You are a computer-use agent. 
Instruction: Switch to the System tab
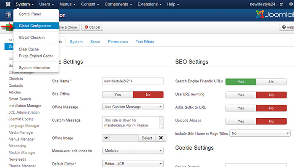coord(76,42)
